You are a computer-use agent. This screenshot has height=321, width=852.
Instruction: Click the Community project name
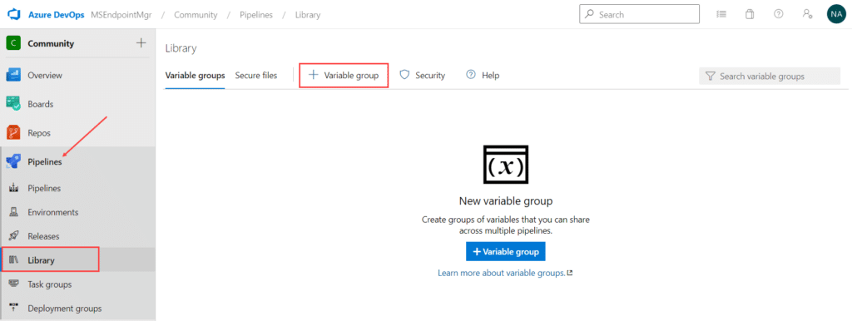pos(51,43)
